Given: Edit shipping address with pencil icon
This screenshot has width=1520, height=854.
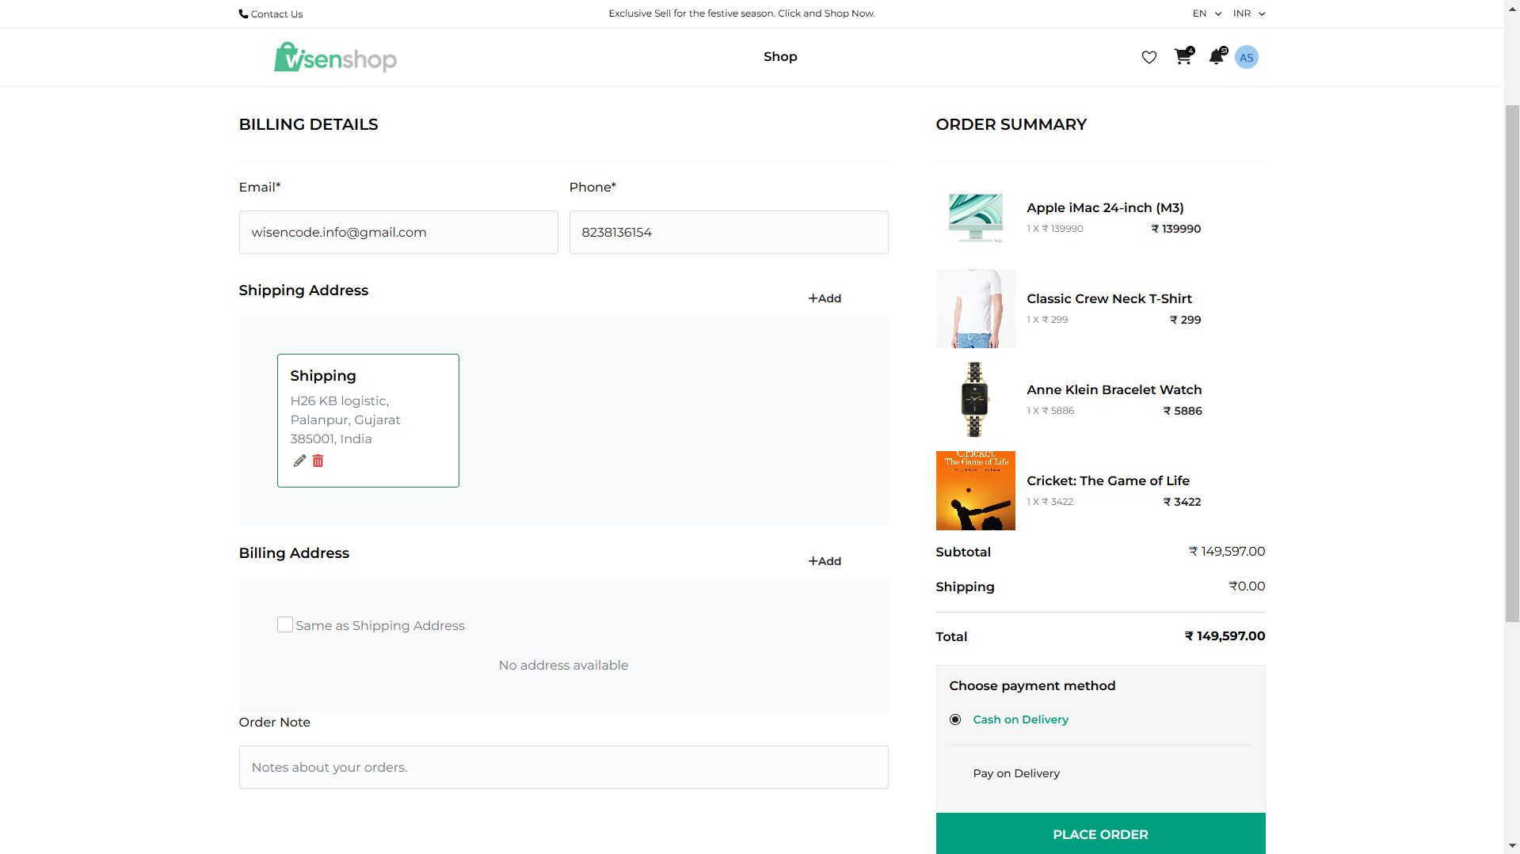Looking at the screenshot, I should 299,461.
